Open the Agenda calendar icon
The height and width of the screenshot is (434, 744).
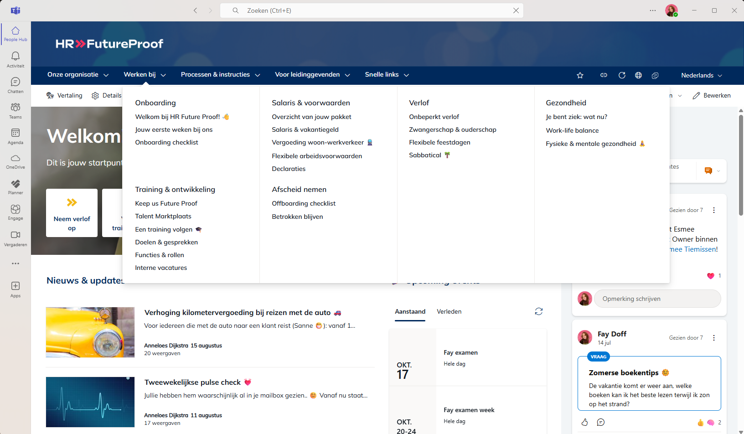[x=15, y=136]
